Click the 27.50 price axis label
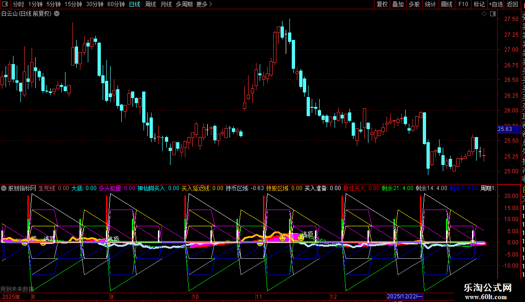The image size is (525, 302). [511, 19]
